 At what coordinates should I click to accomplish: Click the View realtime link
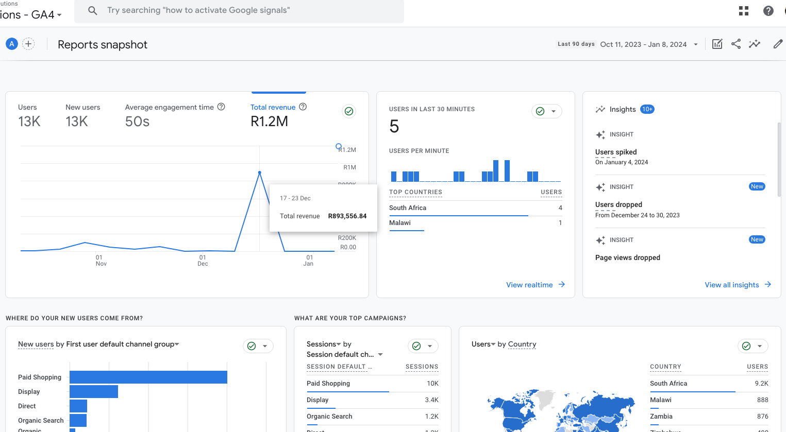coord(529,285)
